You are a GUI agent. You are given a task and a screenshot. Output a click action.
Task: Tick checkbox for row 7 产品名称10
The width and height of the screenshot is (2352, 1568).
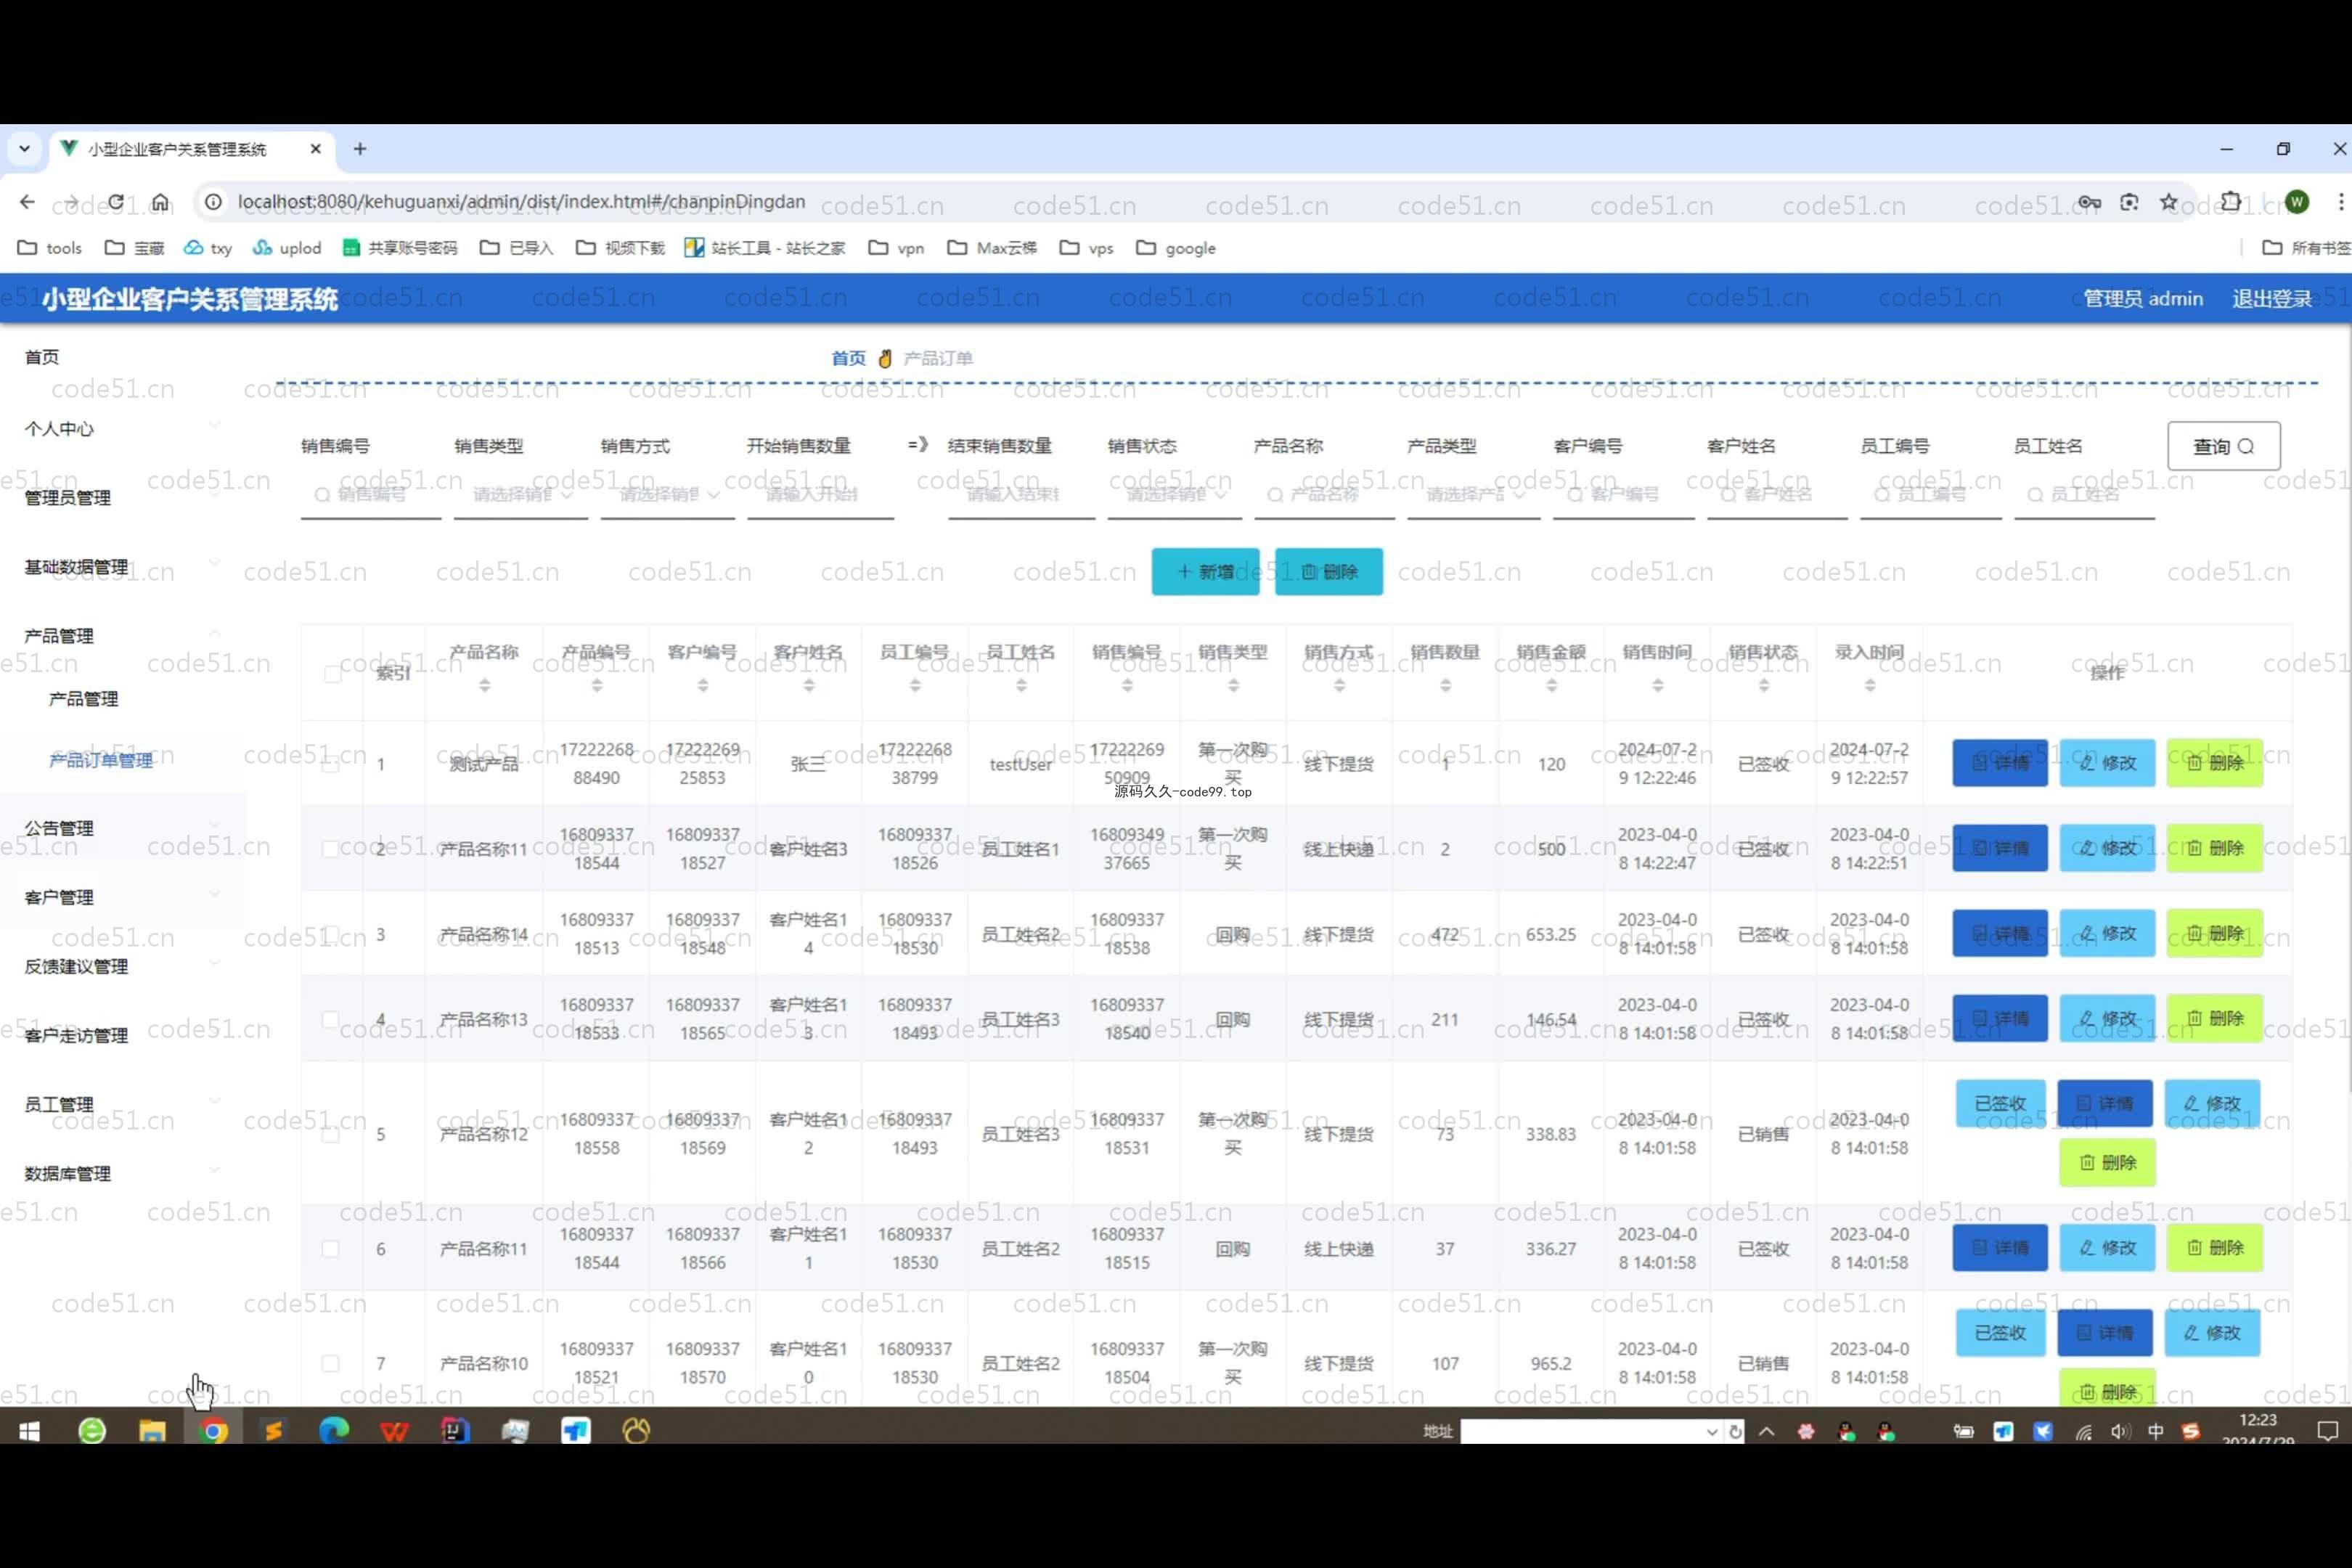(331, 1363)
